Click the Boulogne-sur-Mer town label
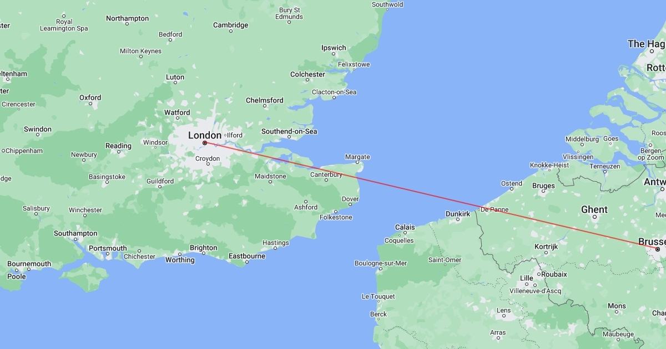This screenshot has height=349, width=666. click(x=381, y=263)
